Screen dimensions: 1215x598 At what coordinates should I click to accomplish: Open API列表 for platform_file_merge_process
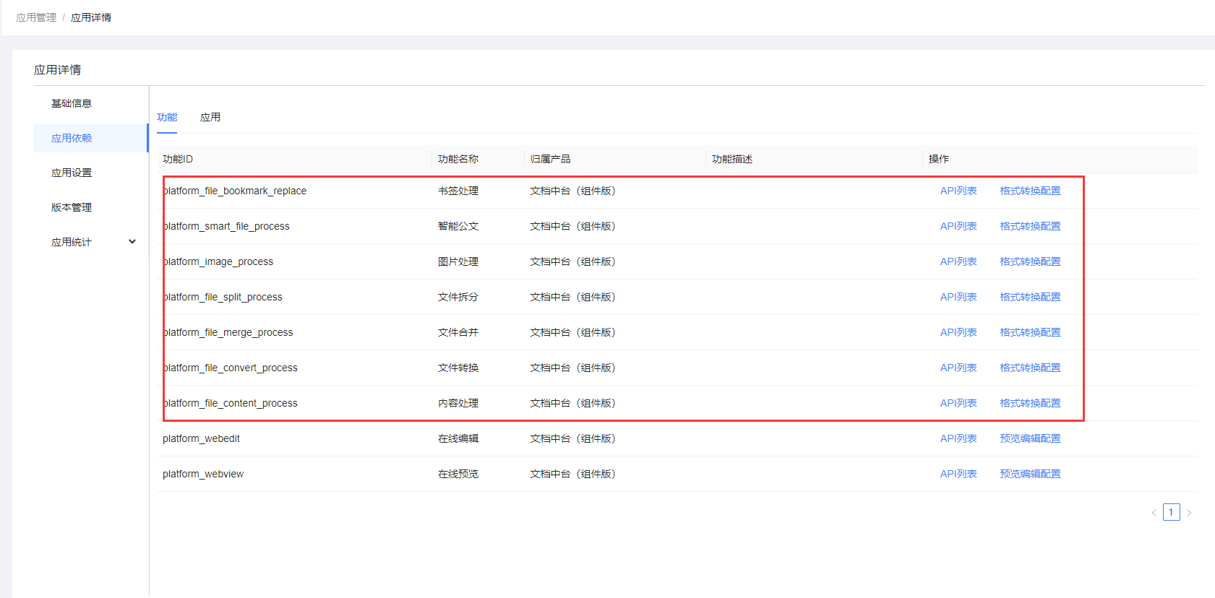coord(958,332)
